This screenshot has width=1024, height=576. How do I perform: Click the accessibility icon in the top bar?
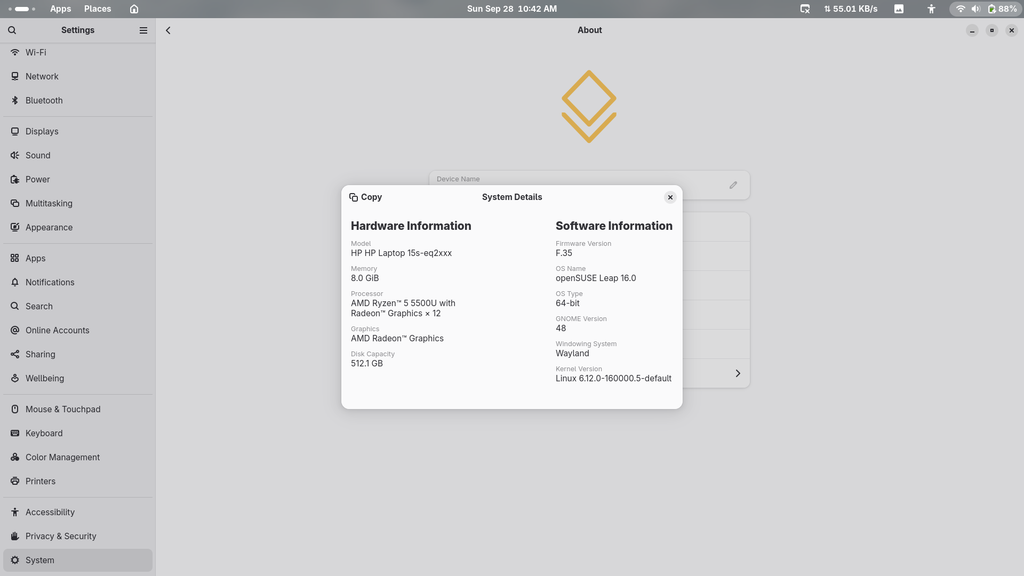[x=931, y=9]
